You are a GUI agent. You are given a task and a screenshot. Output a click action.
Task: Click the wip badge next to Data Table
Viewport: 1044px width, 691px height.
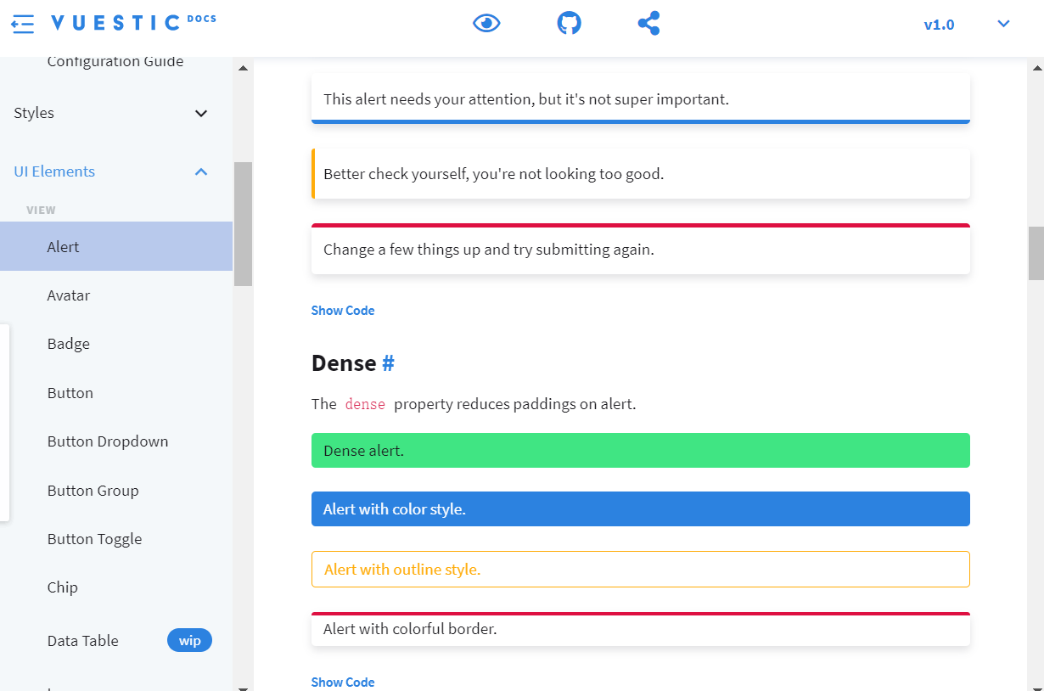click(189, 641)
